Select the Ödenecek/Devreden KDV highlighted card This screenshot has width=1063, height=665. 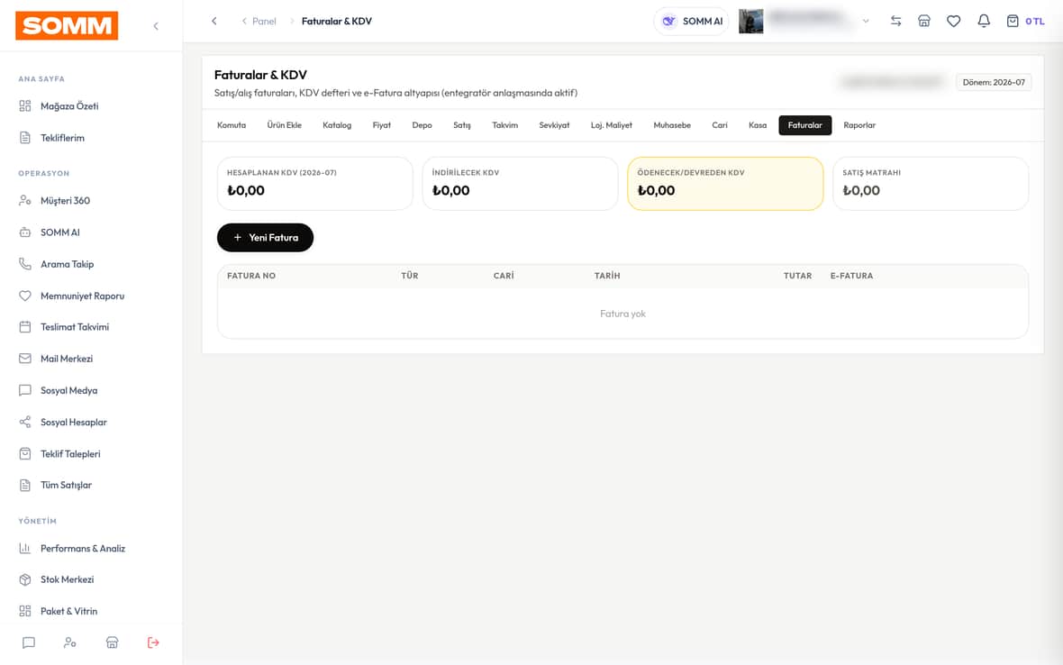coord(724,184)
